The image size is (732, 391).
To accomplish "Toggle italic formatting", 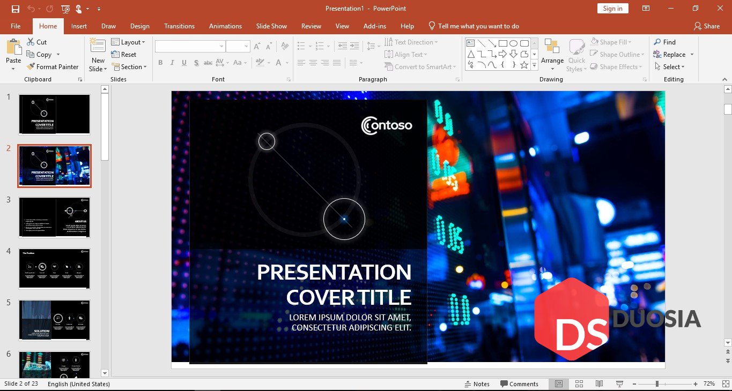I will pyautogui.click(x=172, y=63).
